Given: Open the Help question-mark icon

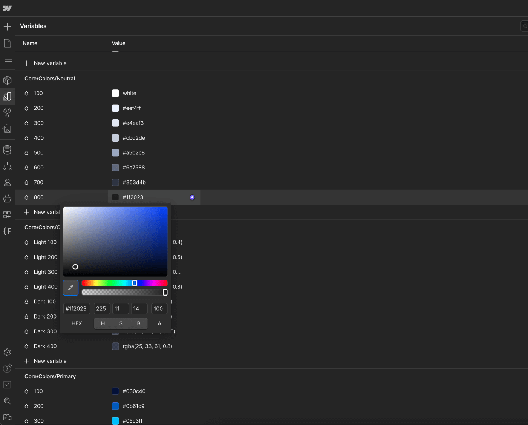Looking at the screenshot, I should coord(7,368).
